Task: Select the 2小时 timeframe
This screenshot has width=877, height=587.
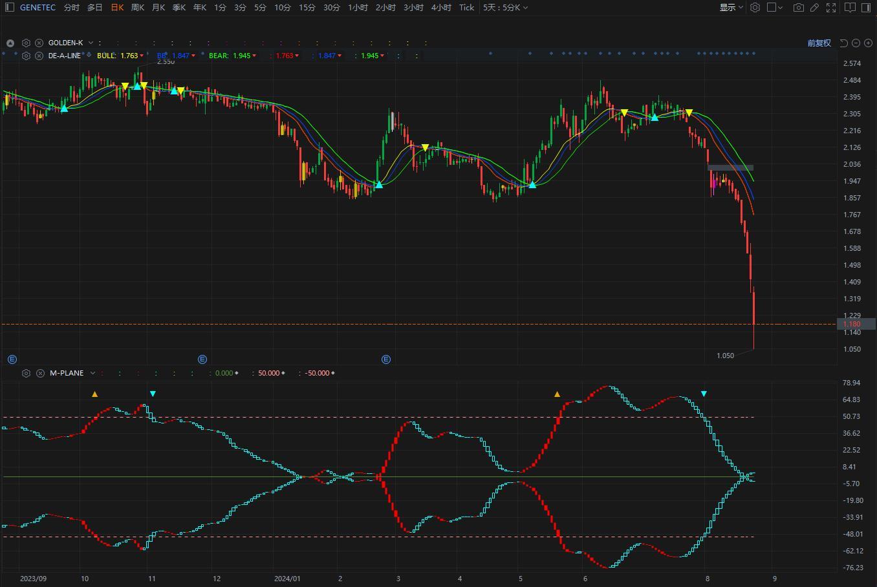Action: pos(385,7)
